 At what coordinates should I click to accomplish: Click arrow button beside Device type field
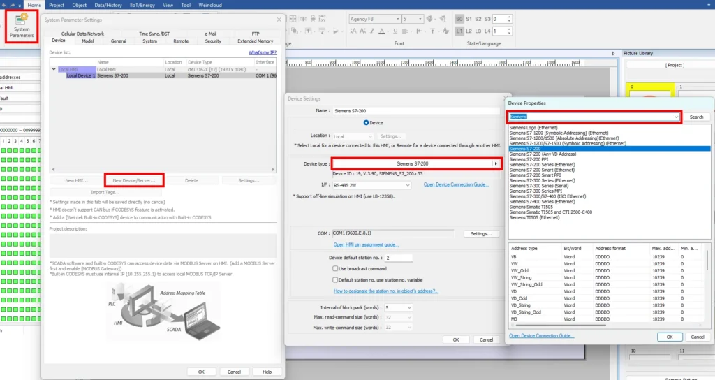496,163
